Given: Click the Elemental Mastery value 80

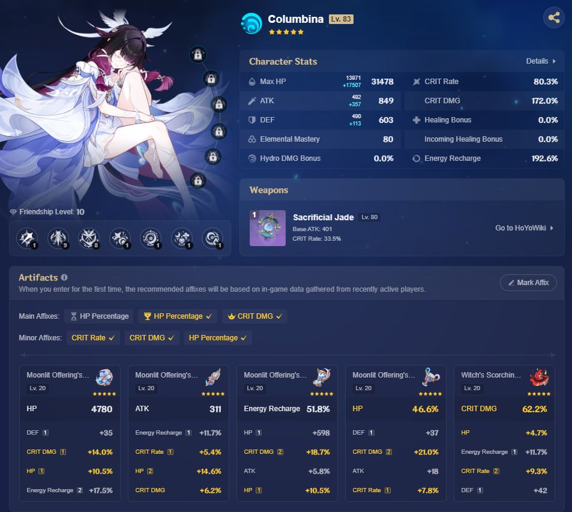Looking at the screenshot, I should click(x=388, y=139).
